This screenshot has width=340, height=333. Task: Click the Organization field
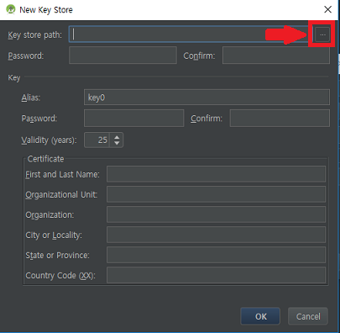pyautogui.click(x=216, y=214)
